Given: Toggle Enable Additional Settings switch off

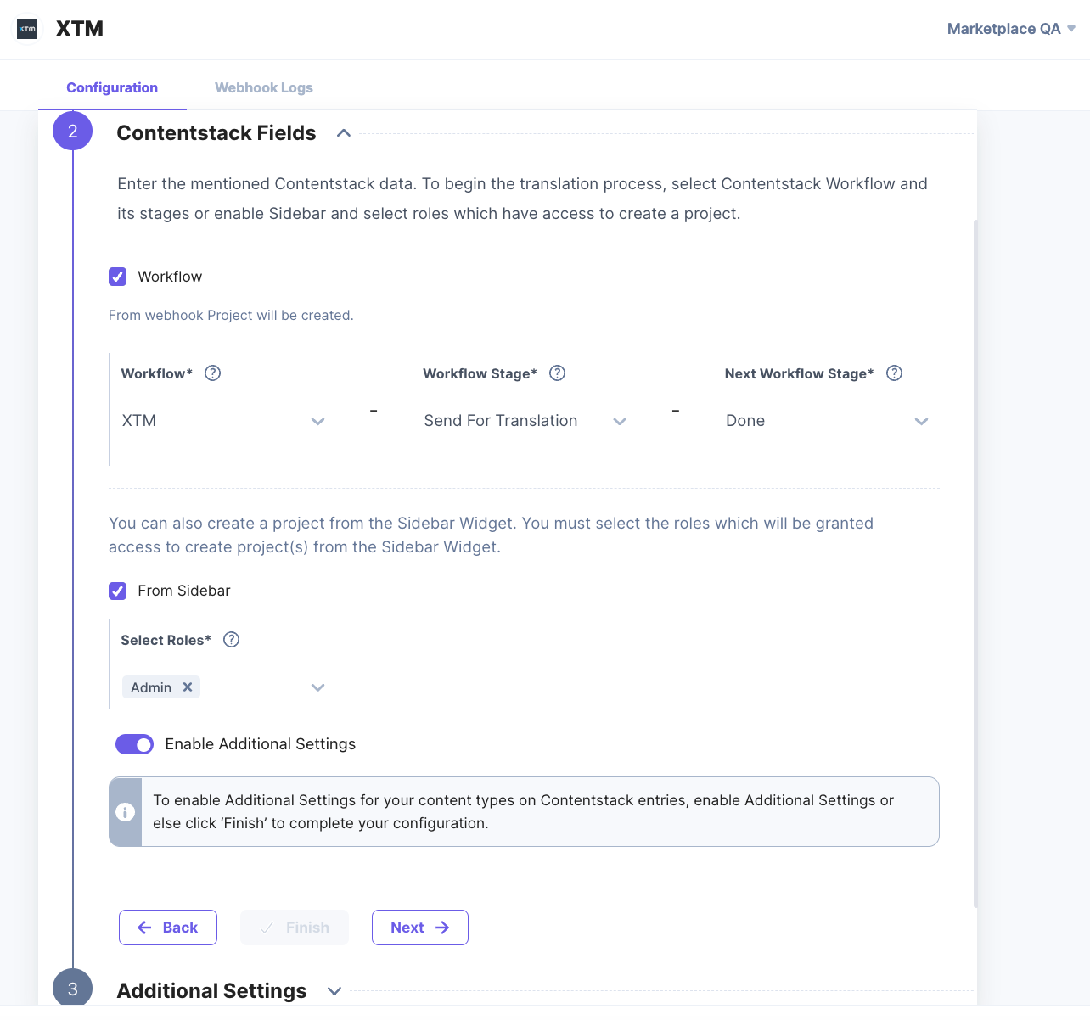Looking at the screenshot, I should [x=134, y=744].
